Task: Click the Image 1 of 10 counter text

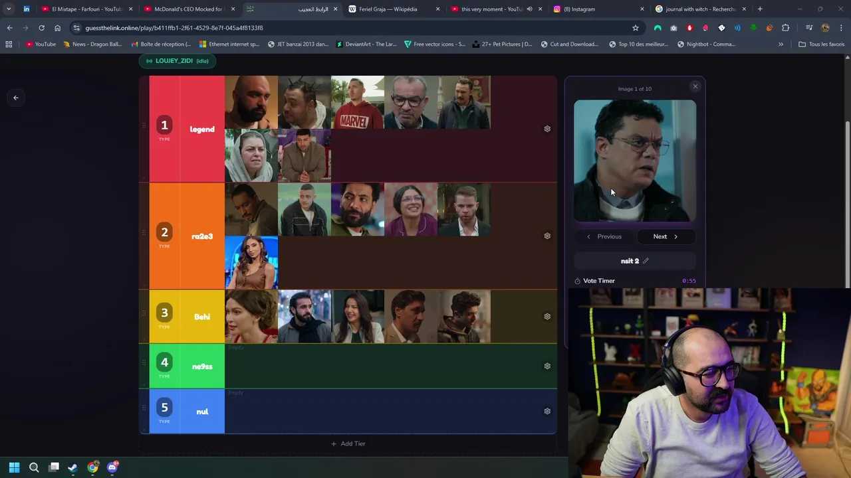Action: (635, 89)
